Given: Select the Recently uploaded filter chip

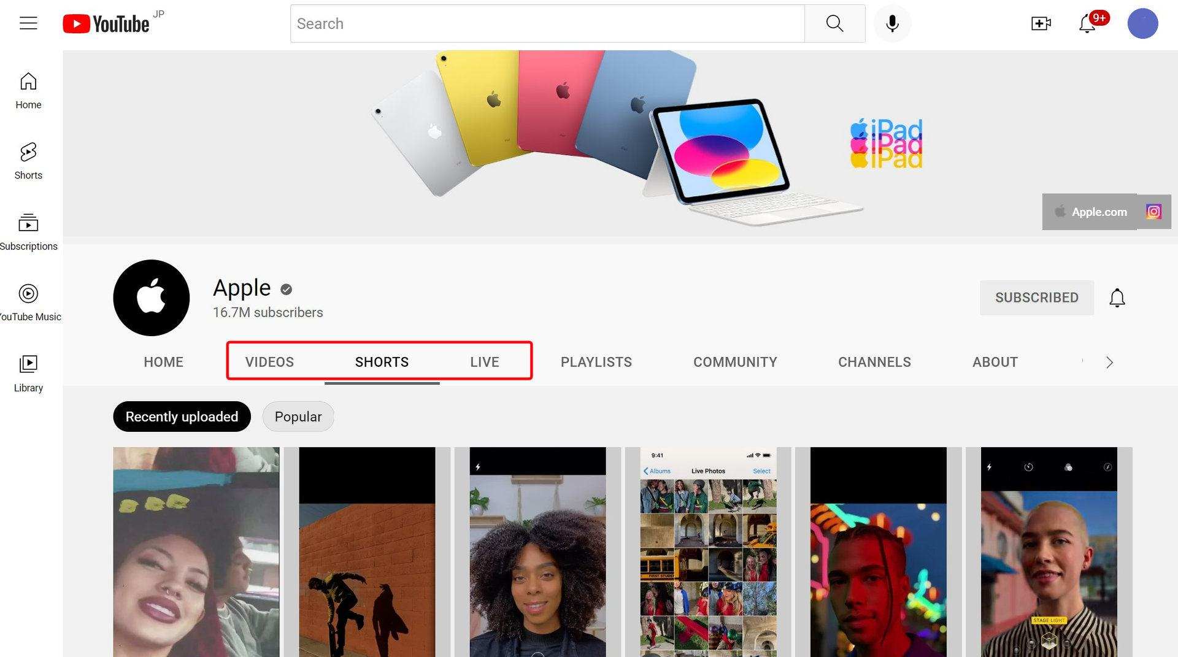Looking at the screenshot, I should (182, 417).
